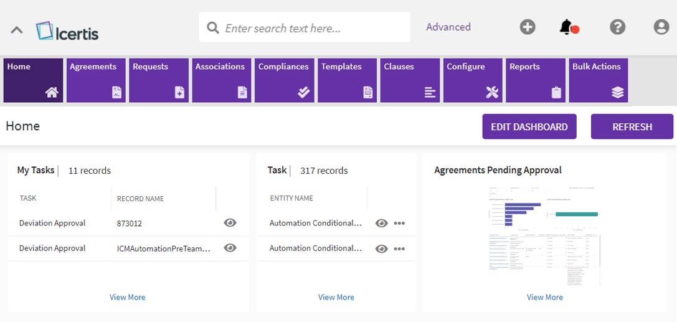Click eye icon for record 873012

230,223
